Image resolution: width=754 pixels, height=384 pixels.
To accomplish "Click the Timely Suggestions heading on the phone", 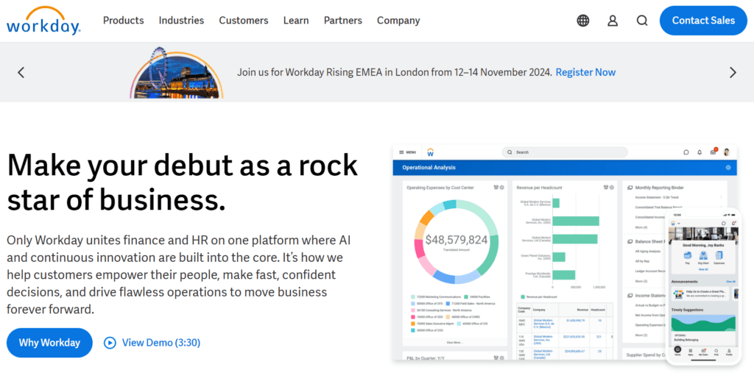I will 687,310.
